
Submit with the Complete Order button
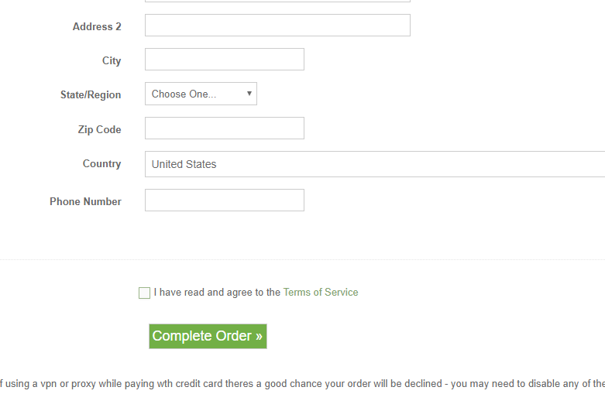pyautogui.click(x=208, y=336)
